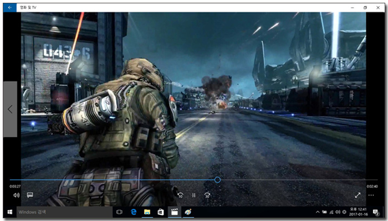The image size is (388, 221).
Task: Mute the video volume speaker icon
Action: tap(16, 196)
